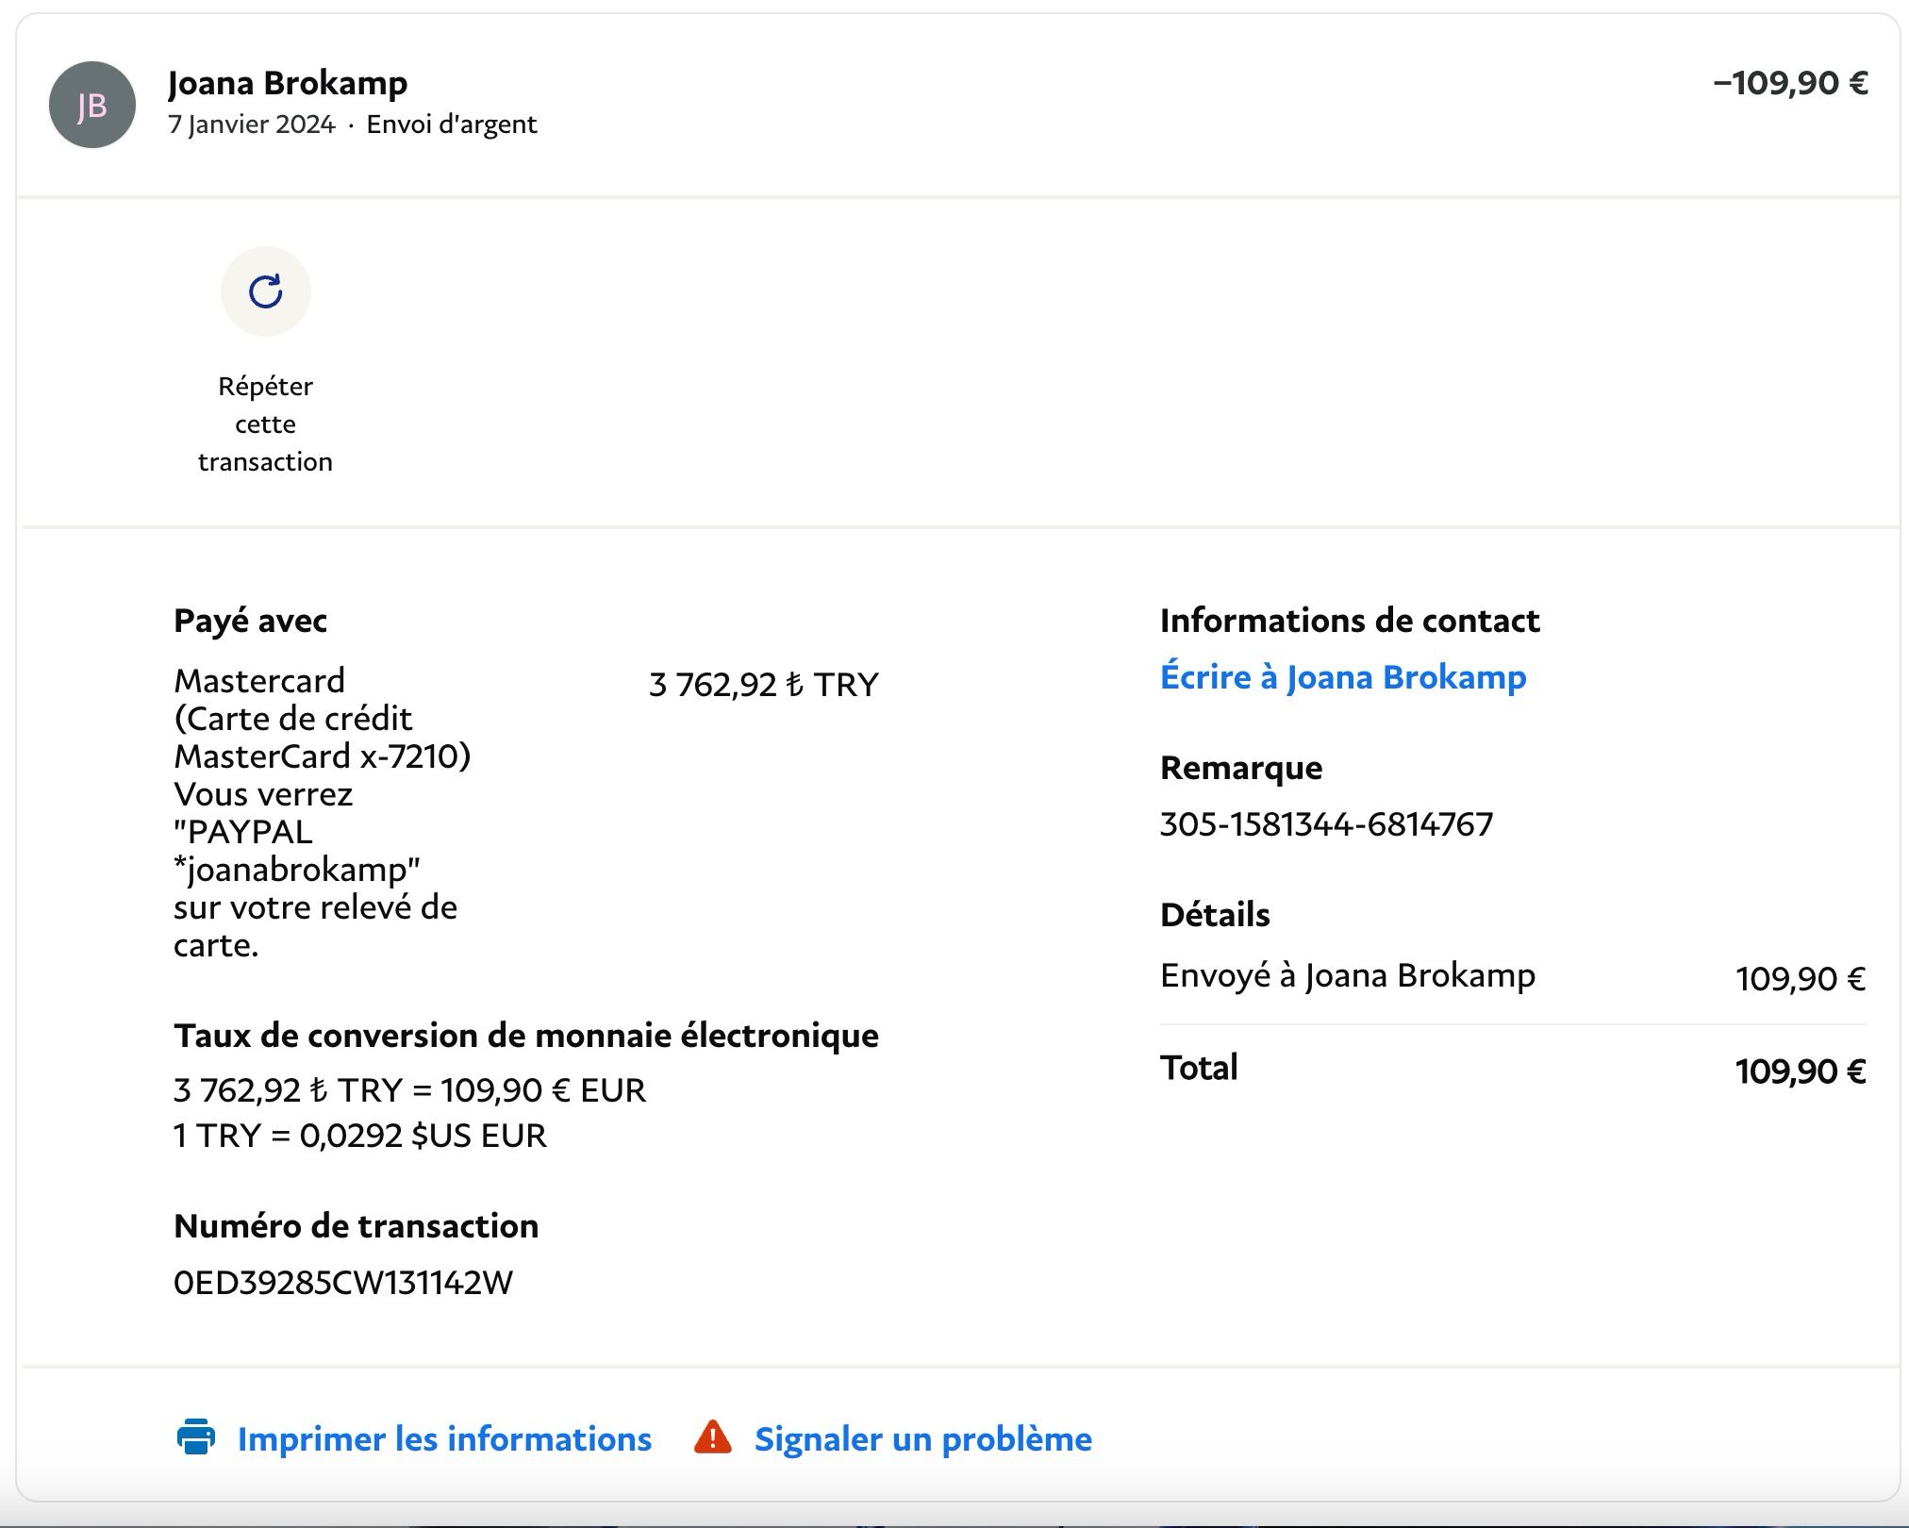
Task: Open Écrire à Joana Brokamp link
Action: click(x=1342, y=677)
